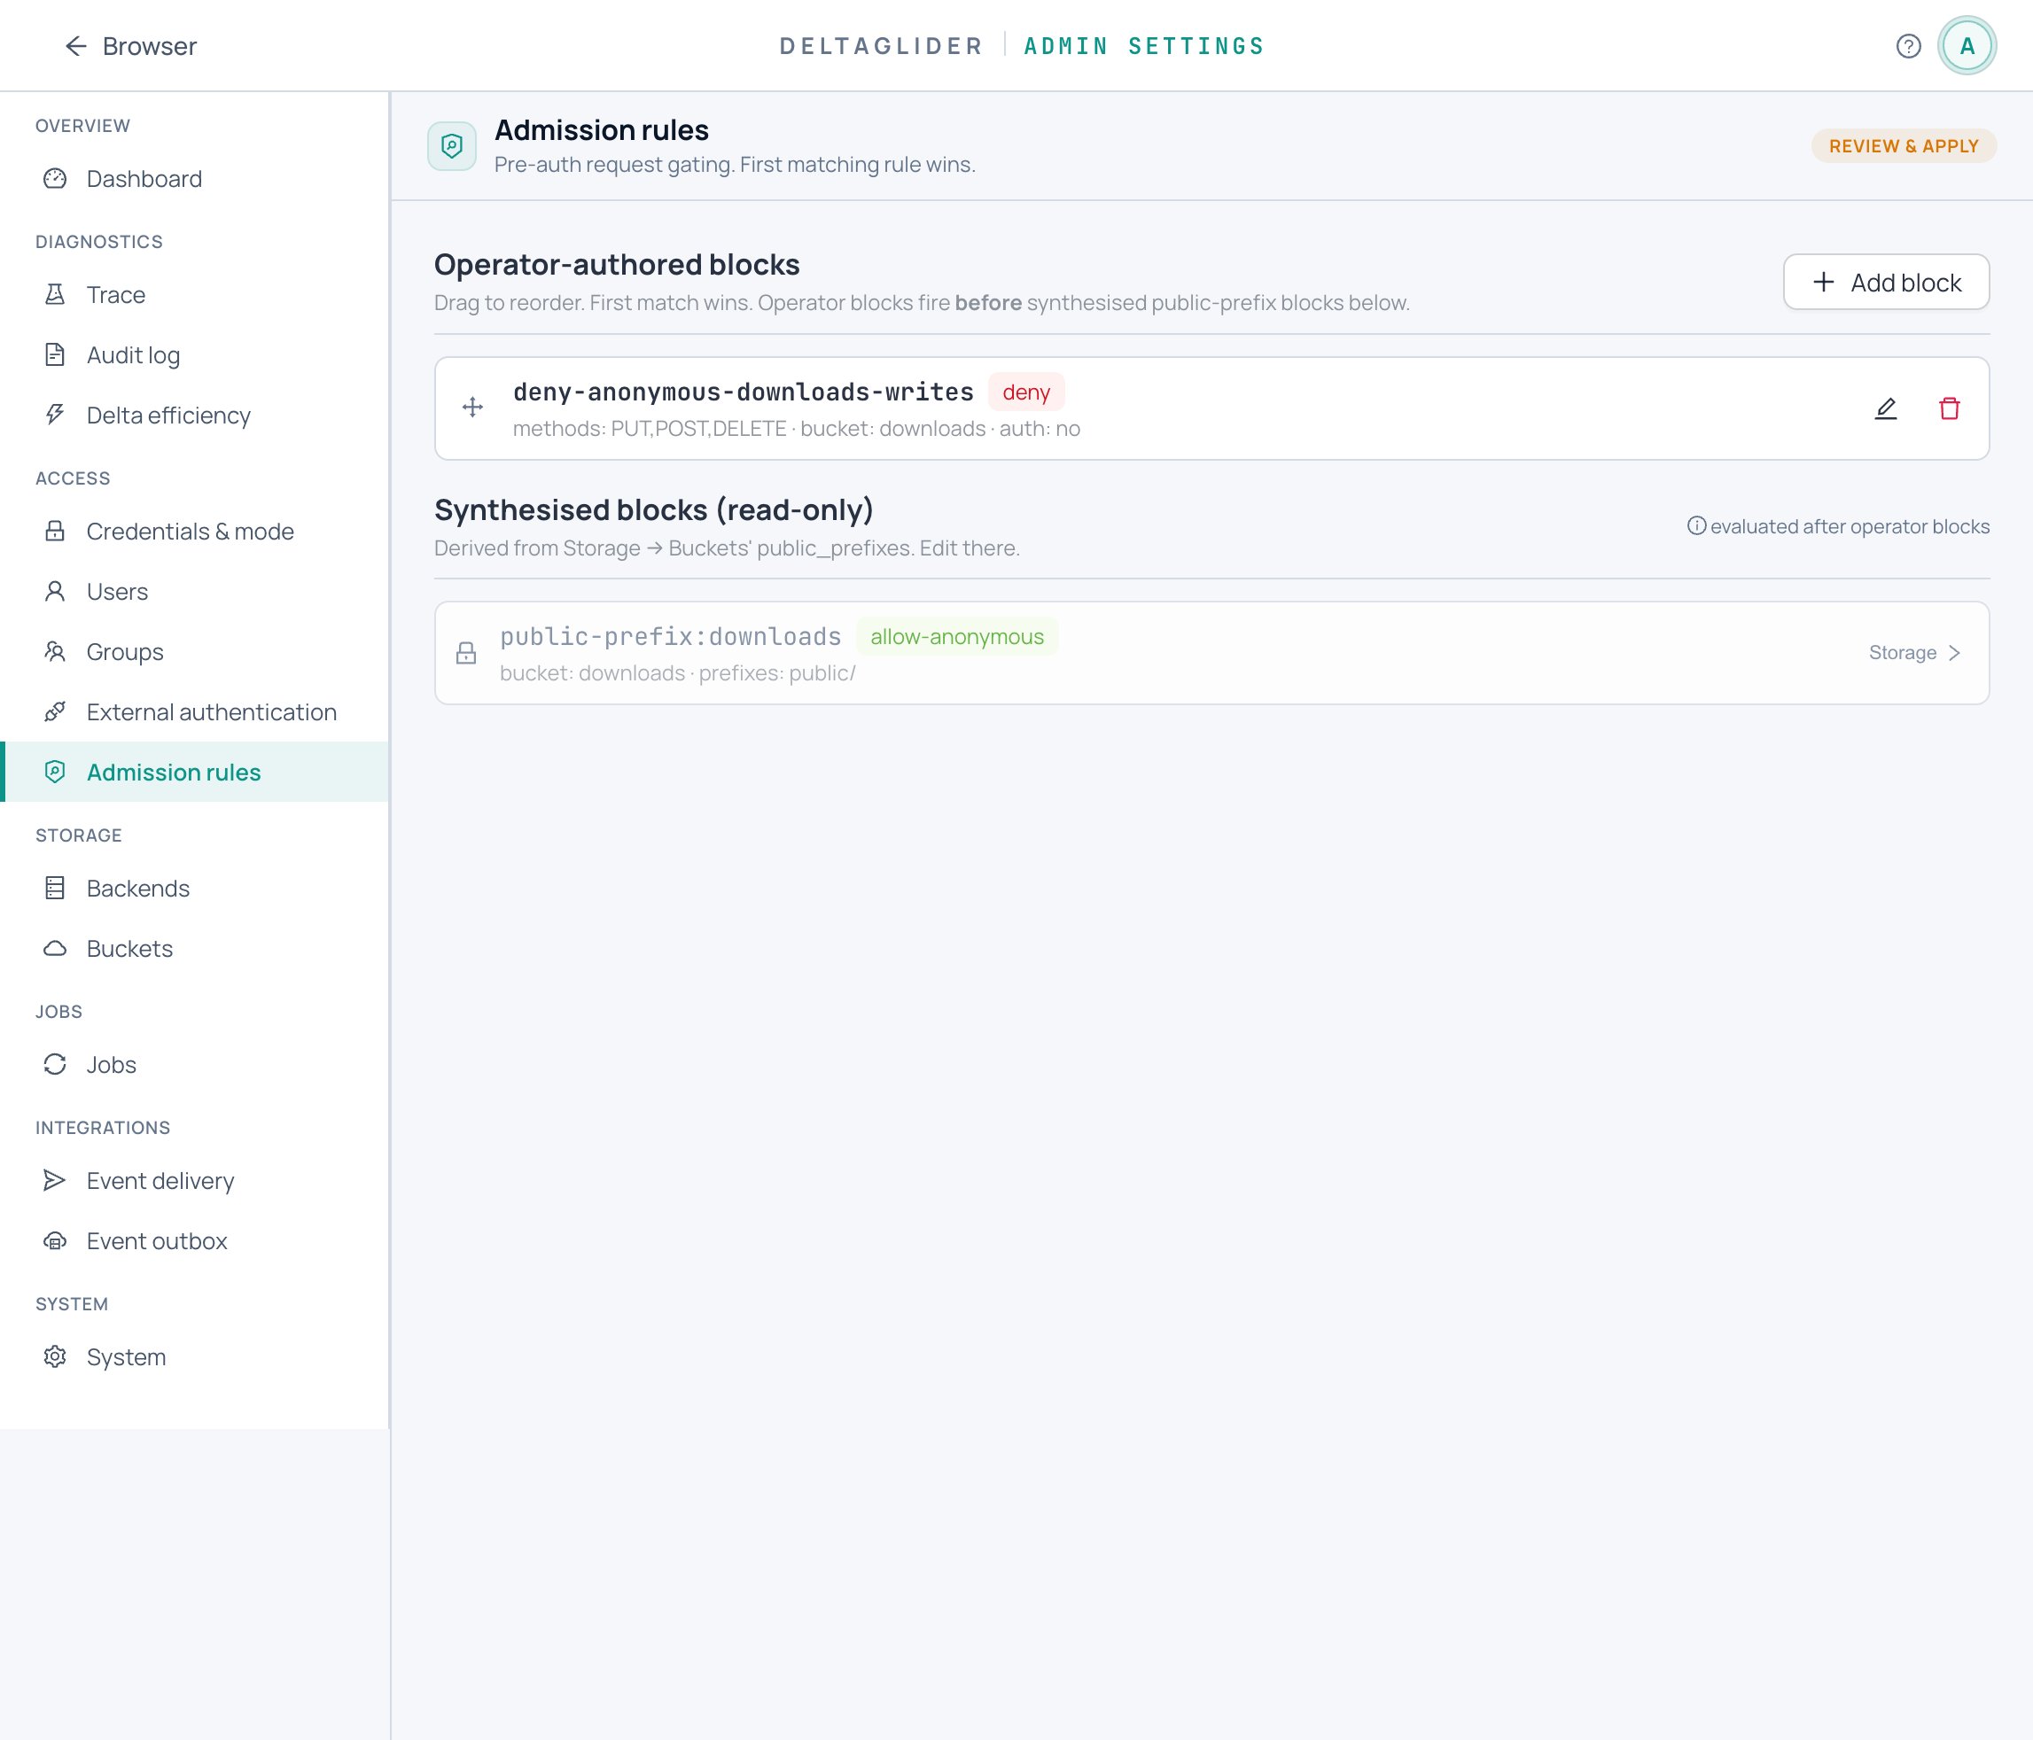Click the rule name deny-anonymous-downloads-writes

743,392
